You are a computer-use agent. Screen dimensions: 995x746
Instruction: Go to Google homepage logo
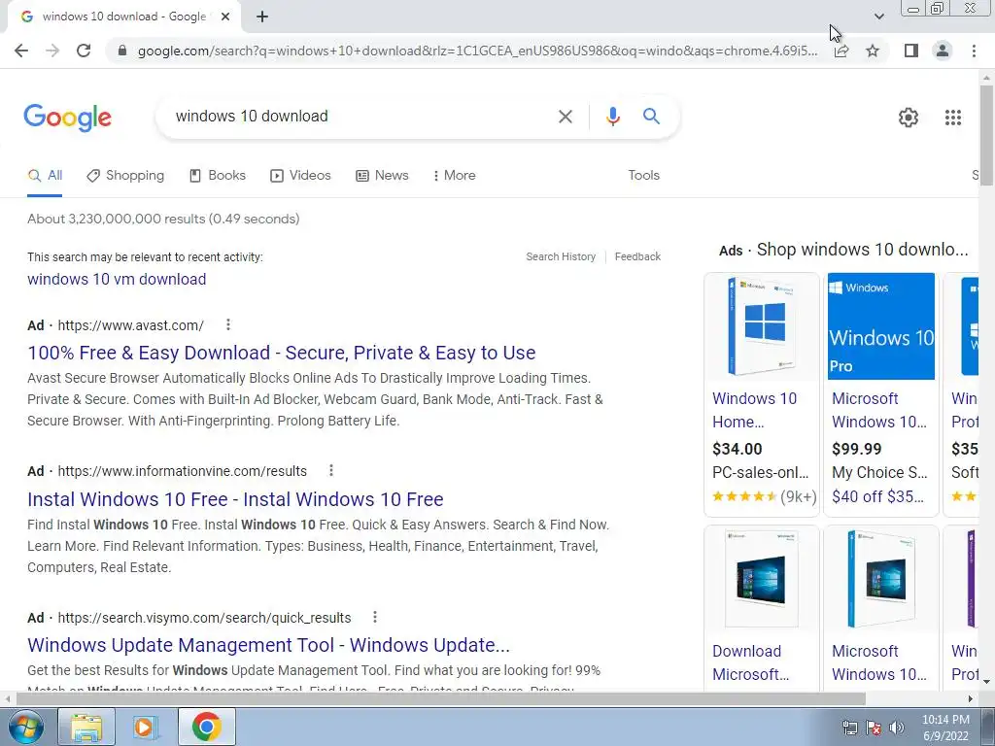pyautogui.click(x=68, y=118)
